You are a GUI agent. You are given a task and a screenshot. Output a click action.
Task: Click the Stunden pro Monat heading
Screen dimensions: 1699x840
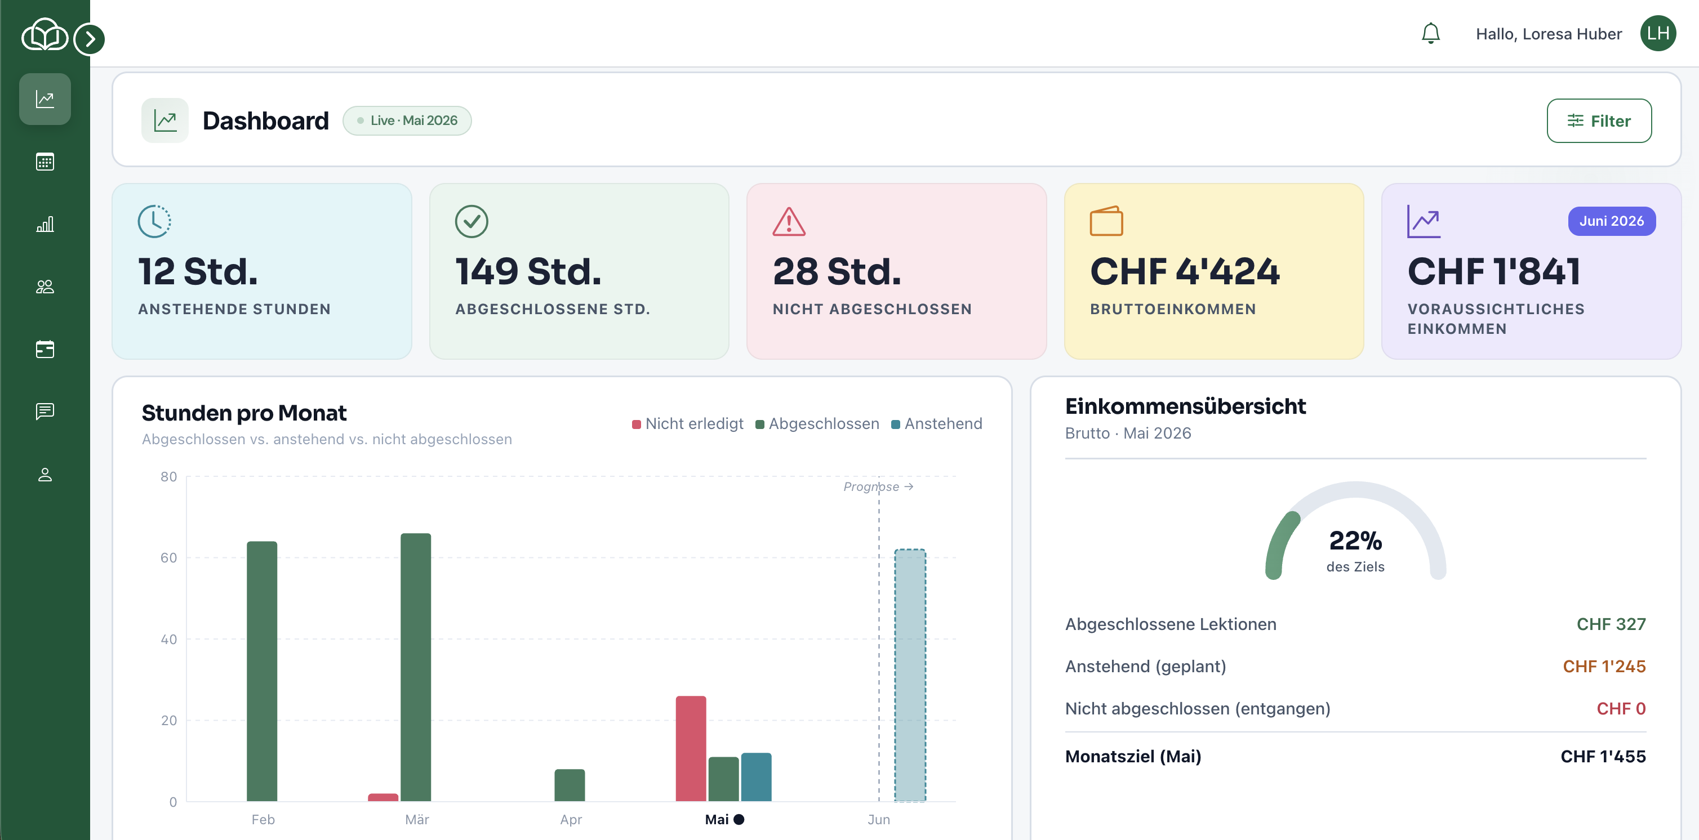tap(244, 413)
